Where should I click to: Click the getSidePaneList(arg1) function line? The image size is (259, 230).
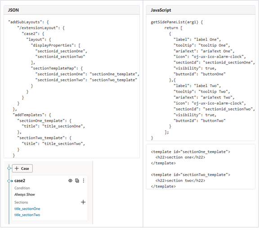point(177,22)
